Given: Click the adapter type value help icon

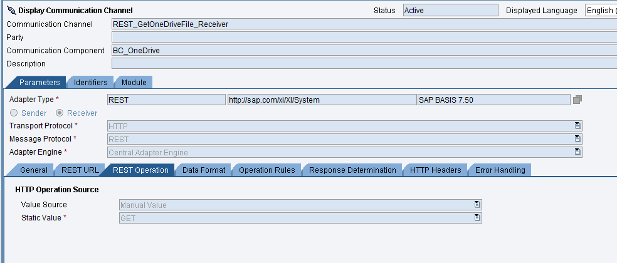Looking at the screenshot, I should click(x=577, y=100).
